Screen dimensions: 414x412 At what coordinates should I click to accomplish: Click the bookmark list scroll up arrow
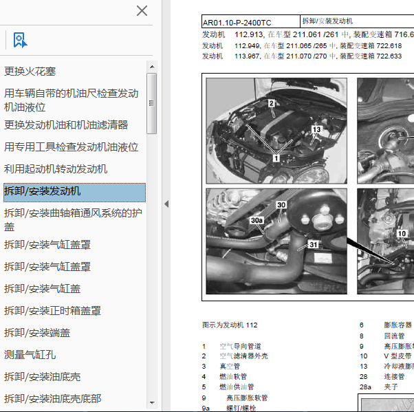[x=152, y=67]
